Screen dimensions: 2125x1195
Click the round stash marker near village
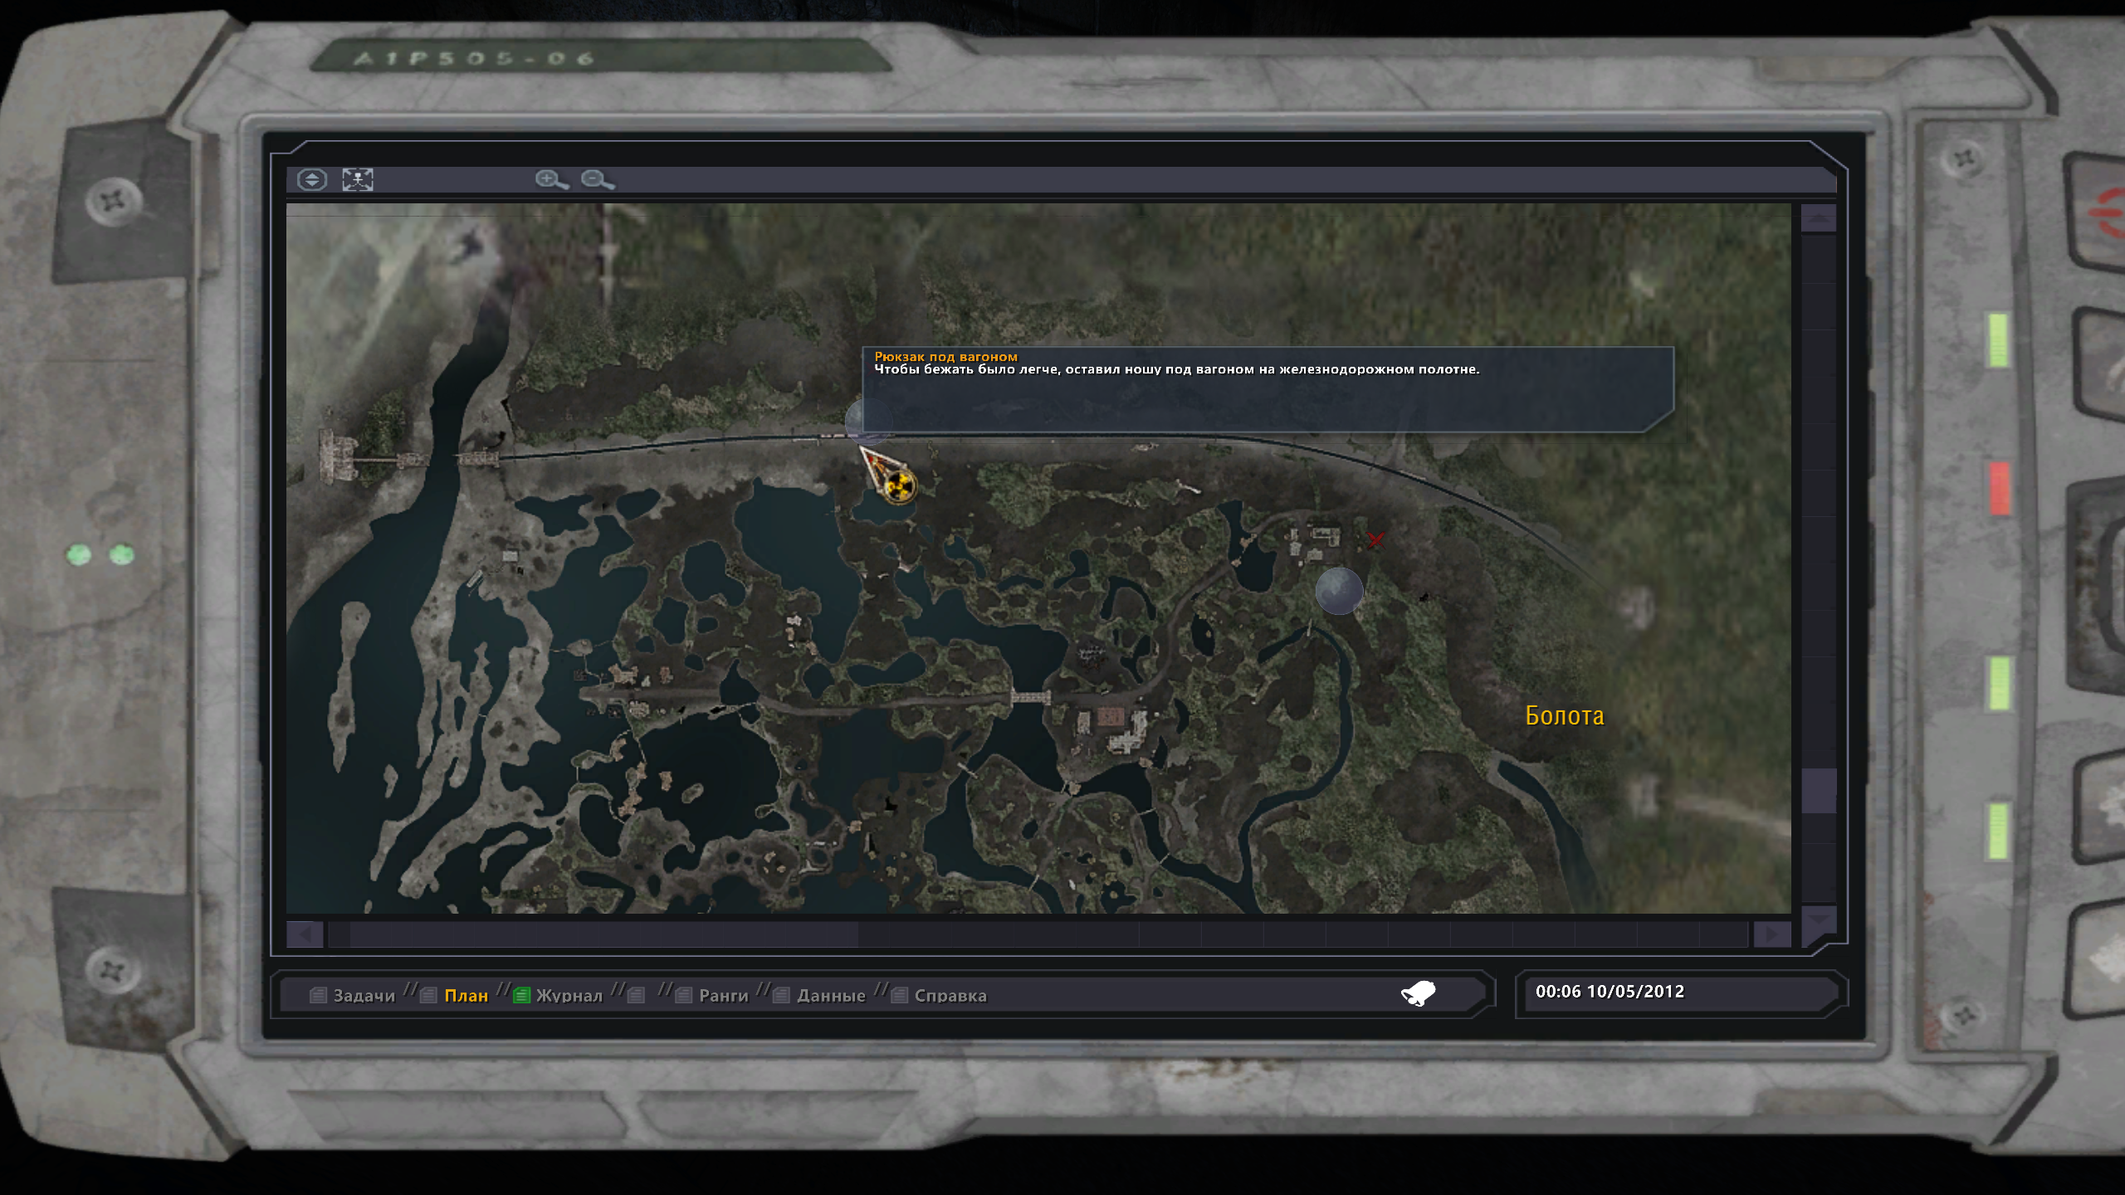(1339, 591)
